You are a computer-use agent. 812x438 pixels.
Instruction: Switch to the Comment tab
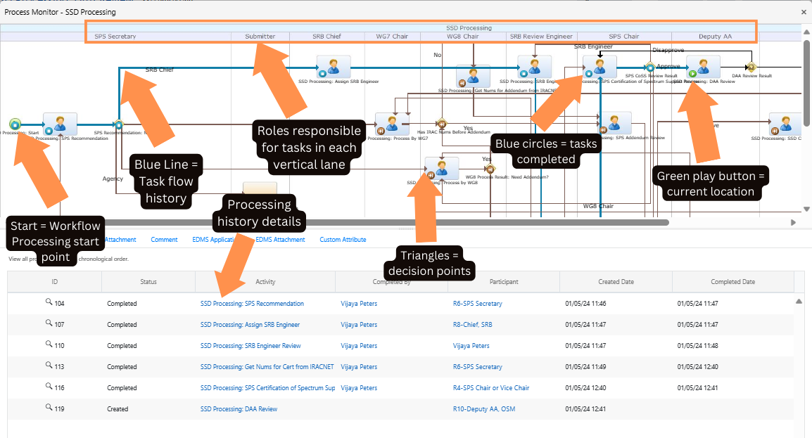click(164, 239)
